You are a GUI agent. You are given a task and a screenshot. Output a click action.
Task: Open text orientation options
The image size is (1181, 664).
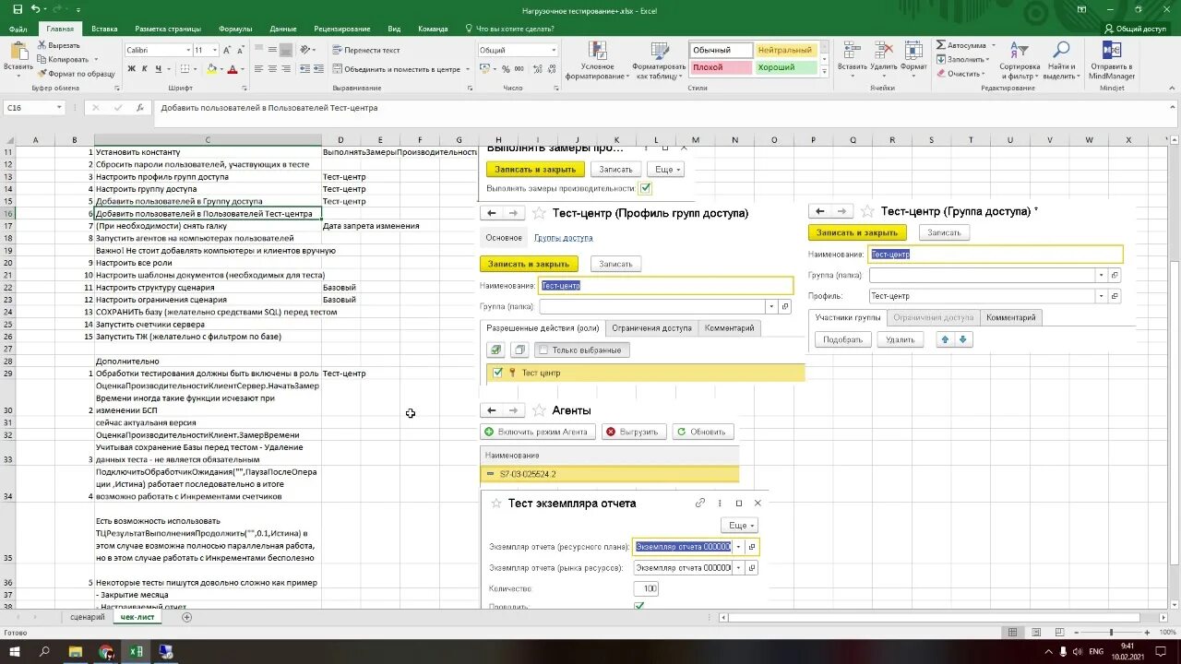[307, 50]
